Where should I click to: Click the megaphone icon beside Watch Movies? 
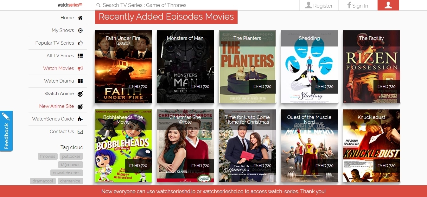click(x=80, y=68)
